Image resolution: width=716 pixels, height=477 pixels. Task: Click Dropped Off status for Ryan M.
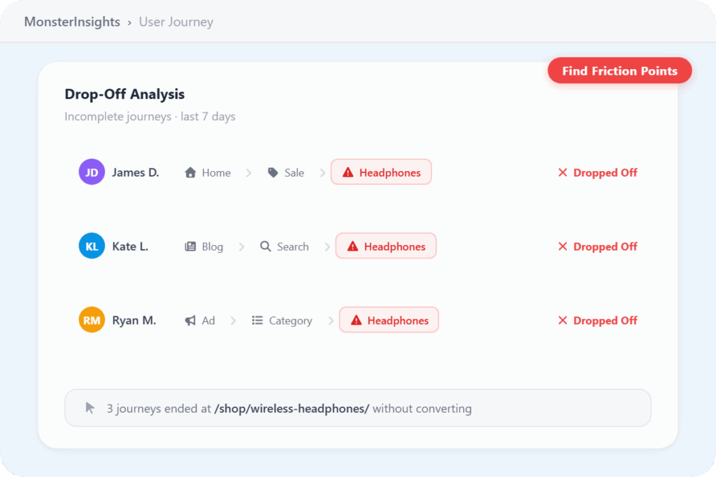coord(598,321)
